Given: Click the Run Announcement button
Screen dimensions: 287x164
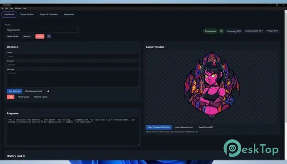Looking at the screenshot, I should [34, 91].
